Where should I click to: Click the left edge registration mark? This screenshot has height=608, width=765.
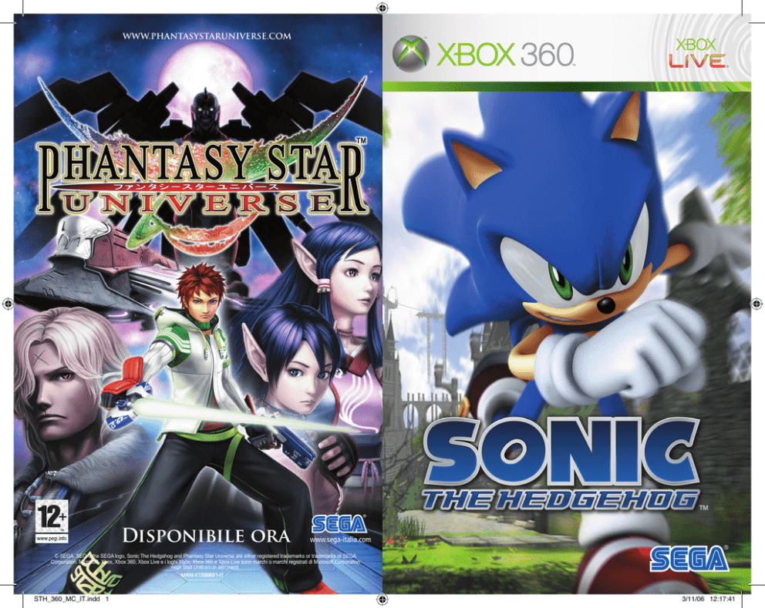pos(7,304)
